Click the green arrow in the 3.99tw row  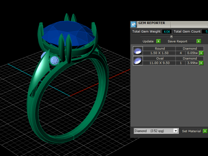(201, 63)
